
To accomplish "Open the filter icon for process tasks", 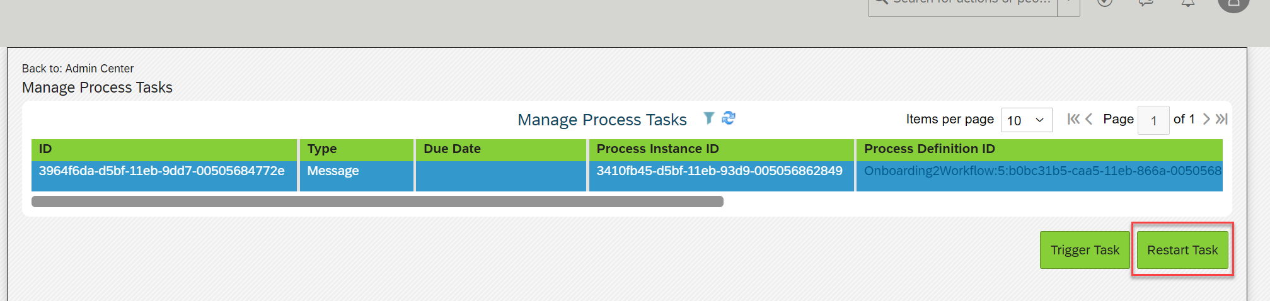I will point(708,118).
